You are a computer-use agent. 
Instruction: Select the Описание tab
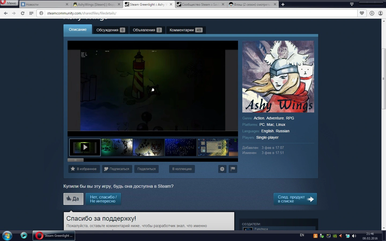(x=78, y=30)
